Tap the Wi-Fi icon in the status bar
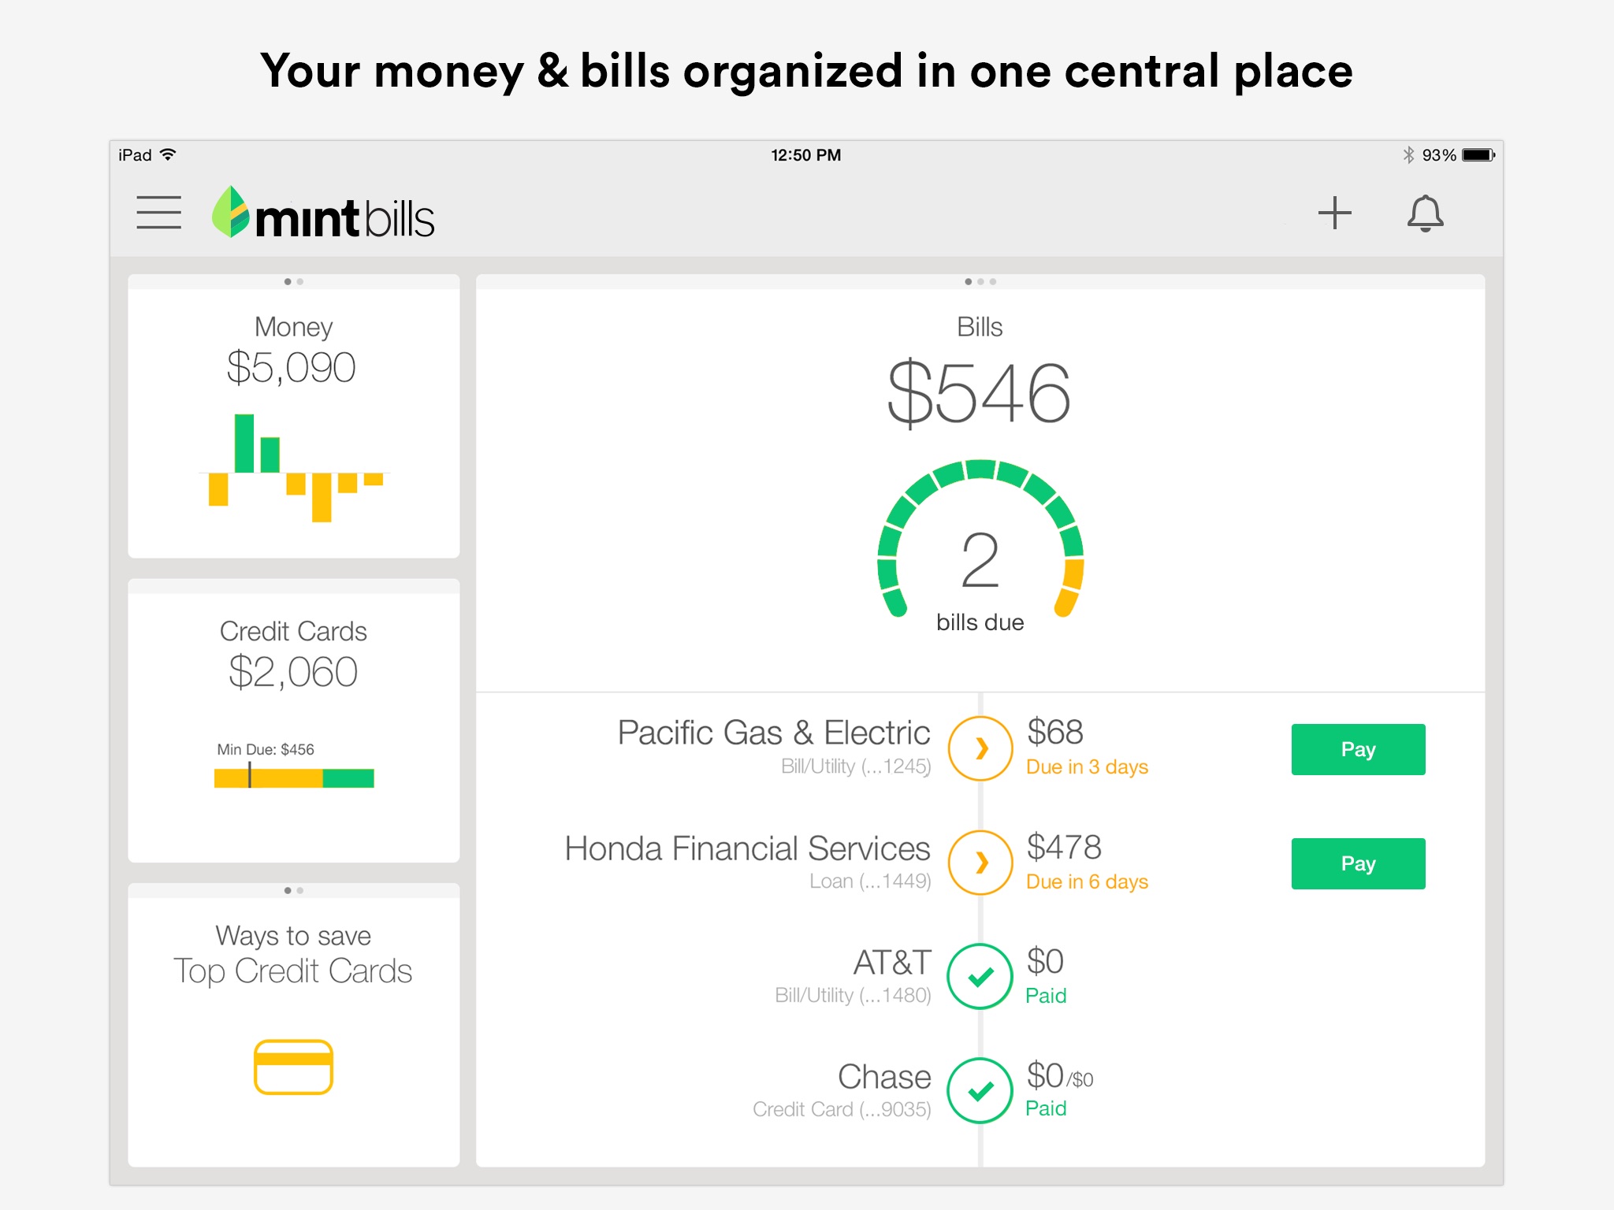 [x=168, y=154]
